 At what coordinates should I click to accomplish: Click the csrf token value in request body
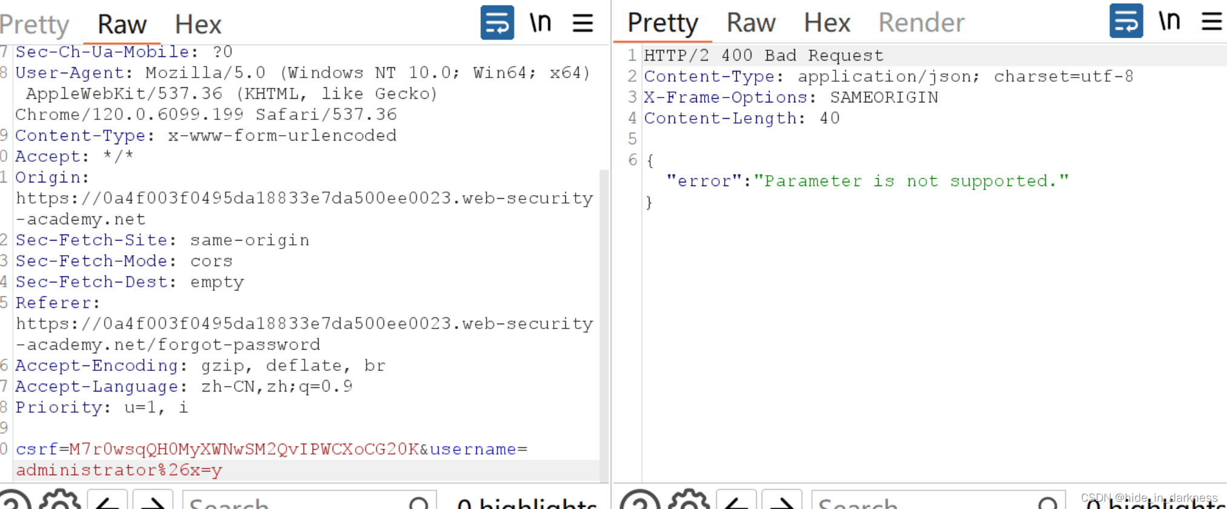tap(244, 450)
